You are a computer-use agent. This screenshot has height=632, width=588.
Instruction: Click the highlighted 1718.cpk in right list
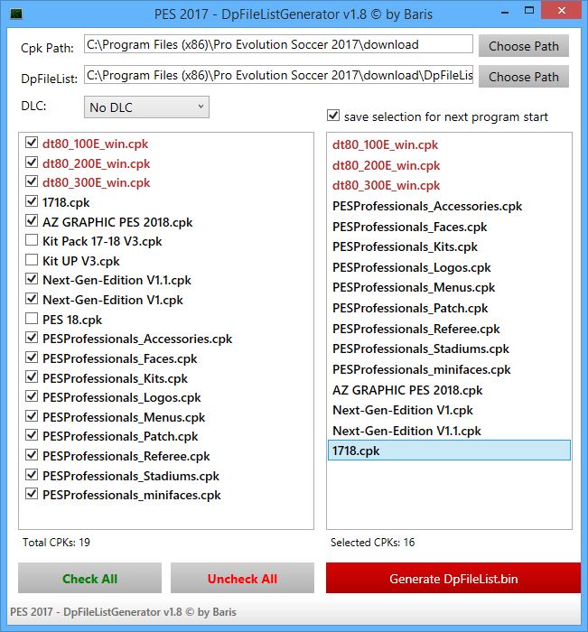tap(449, 451)
